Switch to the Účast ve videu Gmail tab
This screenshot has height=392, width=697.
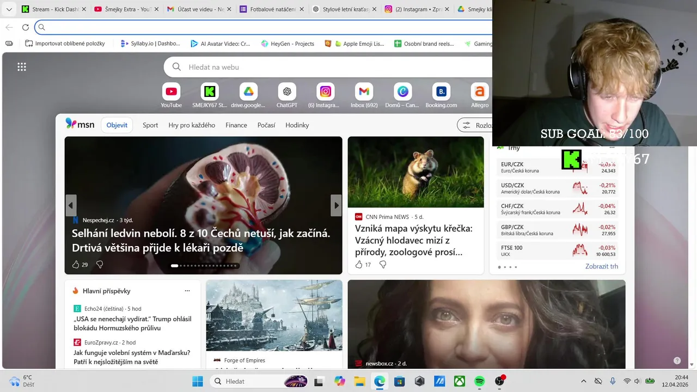coord(195,9)
